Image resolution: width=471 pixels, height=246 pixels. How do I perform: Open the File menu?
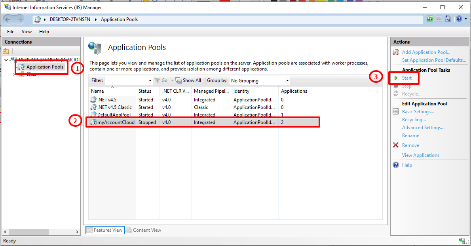11,32
